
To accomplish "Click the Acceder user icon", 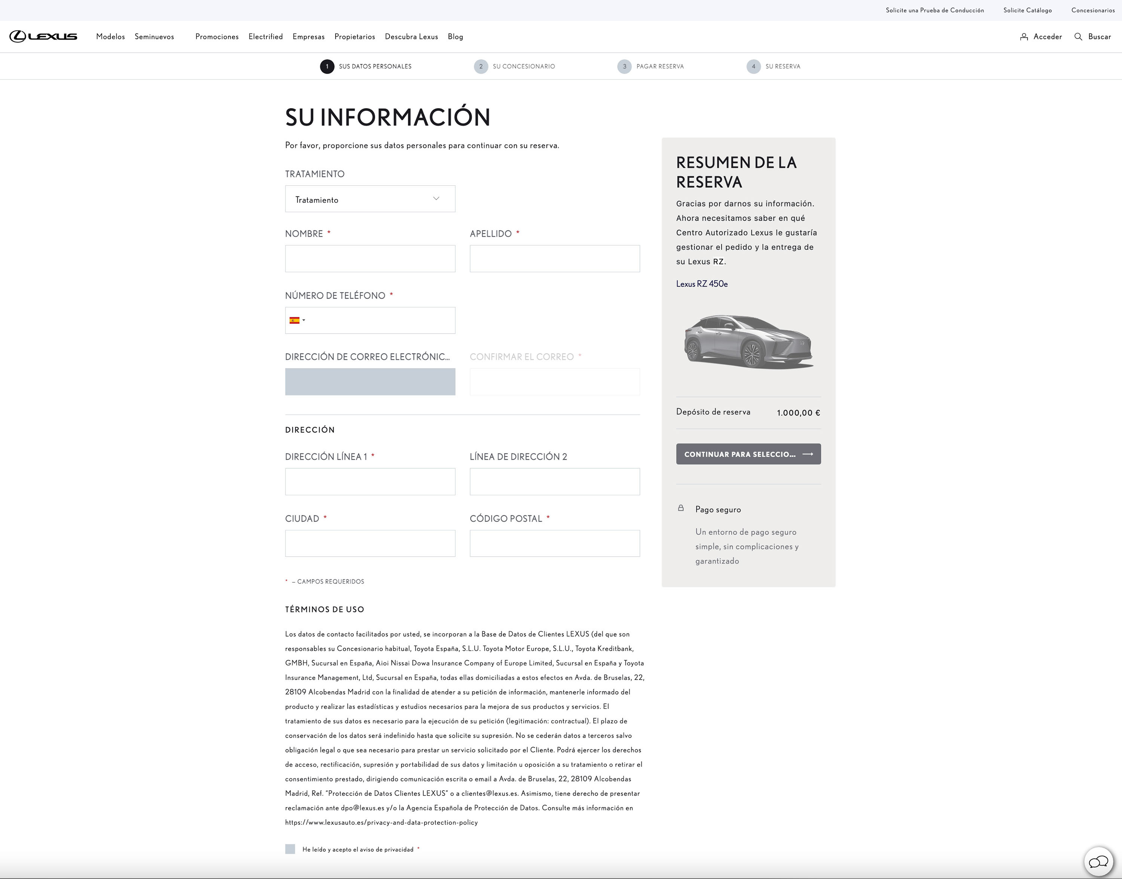I will coord(1024,37).
